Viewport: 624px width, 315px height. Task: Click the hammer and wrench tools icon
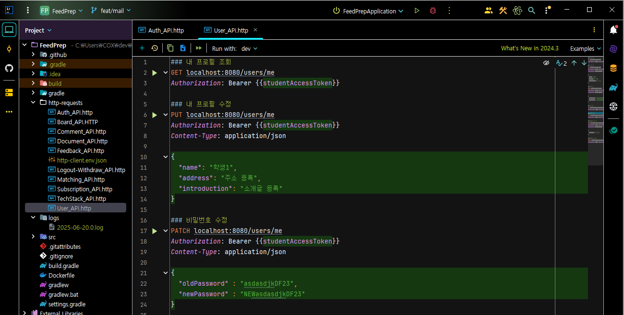(x=503, y=11)
